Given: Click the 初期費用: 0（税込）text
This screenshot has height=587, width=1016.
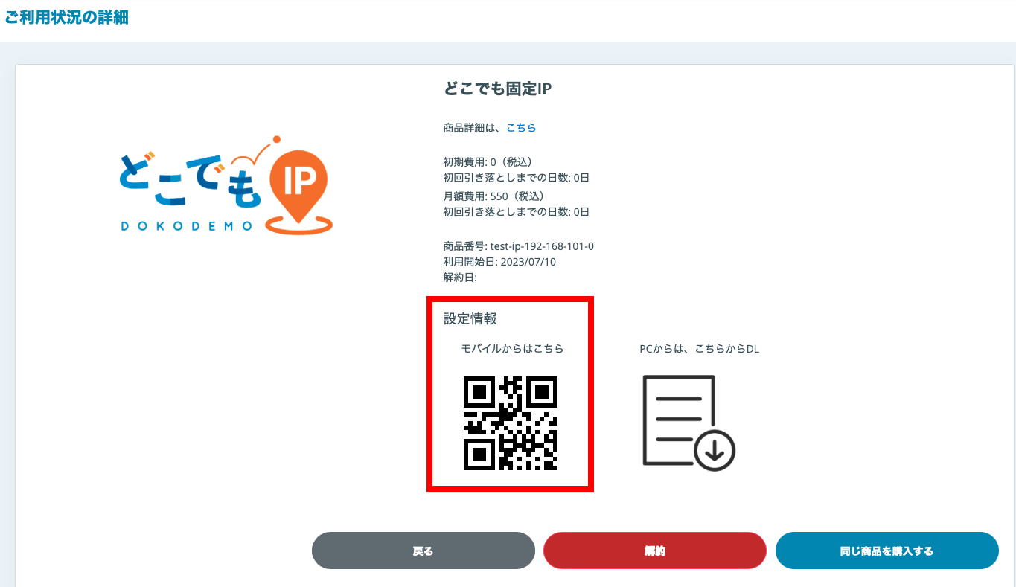Looking at the screenshot, I should 488,161.
